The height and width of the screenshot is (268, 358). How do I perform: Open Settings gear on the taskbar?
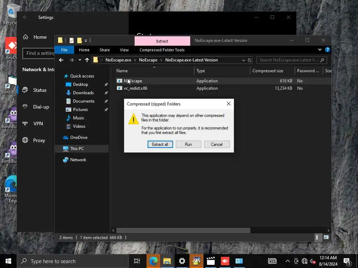(x=182, y=261)
